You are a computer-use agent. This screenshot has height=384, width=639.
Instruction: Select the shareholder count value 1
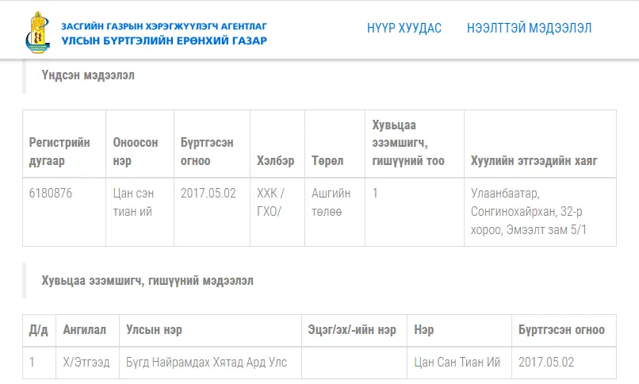(x=375, y=193)
